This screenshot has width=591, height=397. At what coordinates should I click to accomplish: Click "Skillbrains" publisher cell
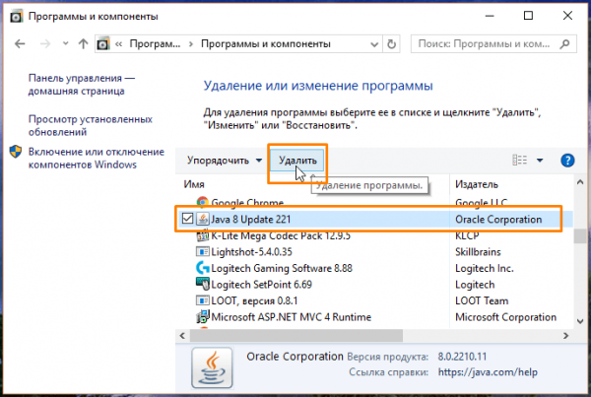pyautogui.click(x=478, y=252)
